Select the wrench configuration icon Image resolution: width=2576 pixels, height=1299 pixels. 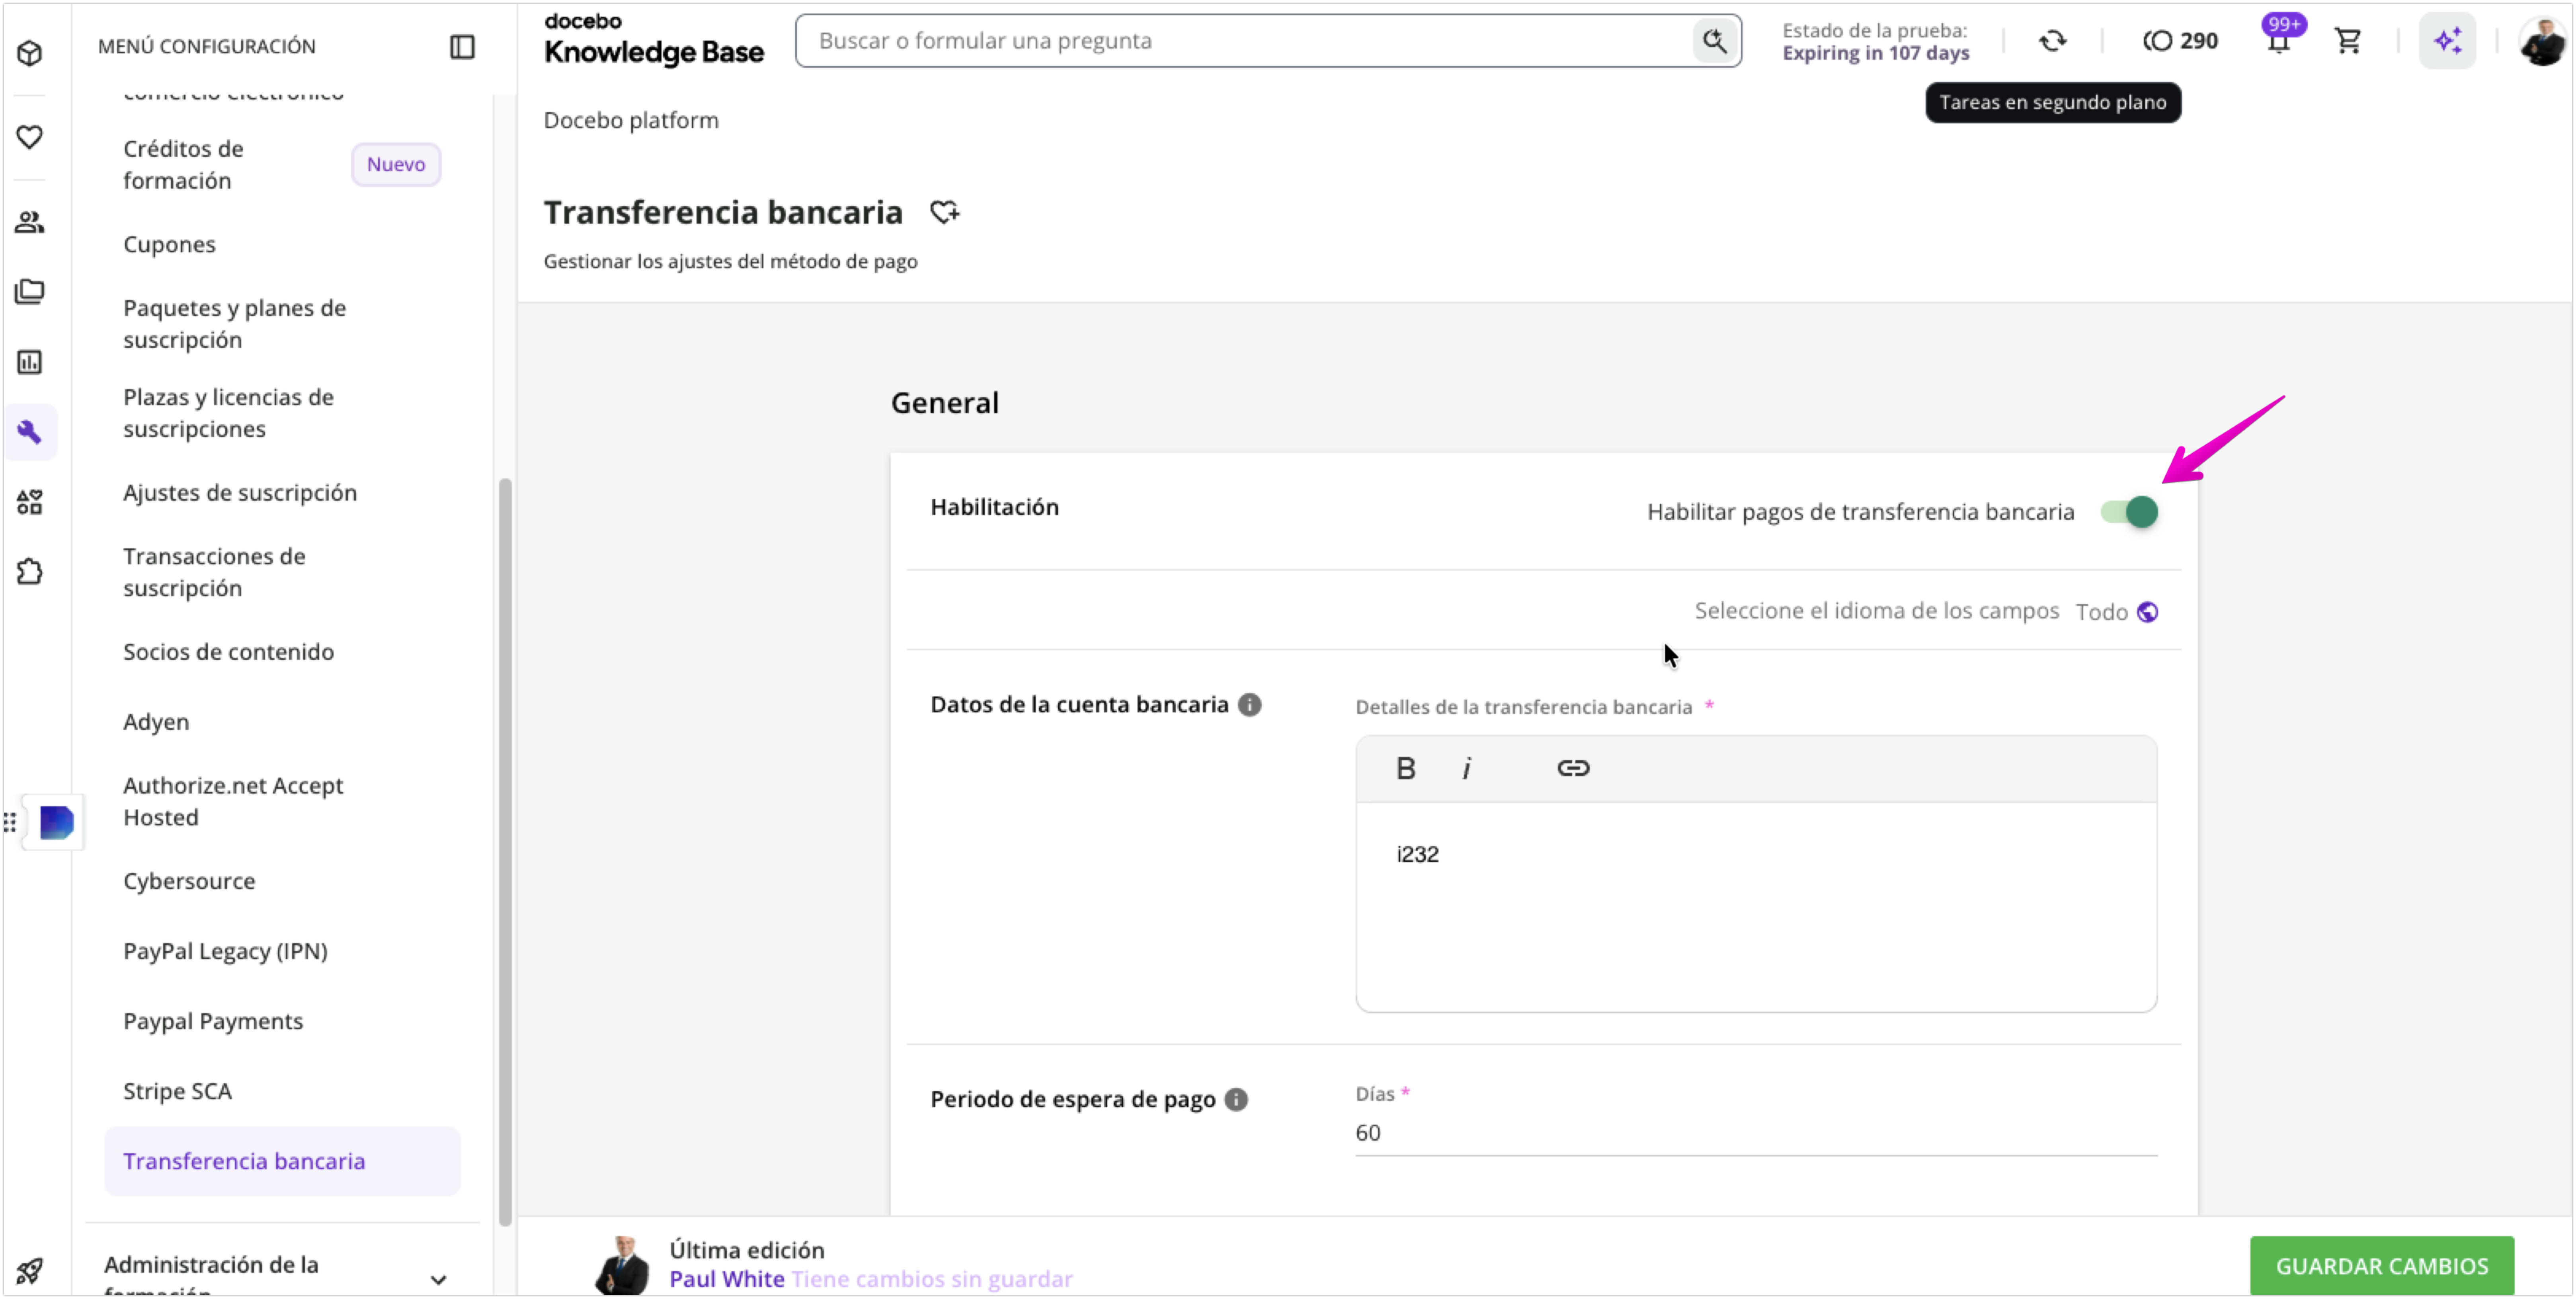click(x=30, y=432)
